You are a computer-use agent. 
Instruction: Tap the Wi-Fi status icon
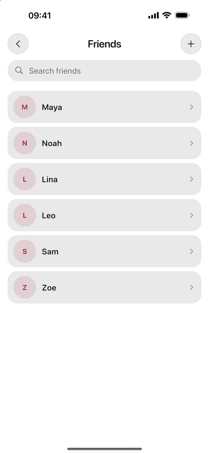(x=167, y=15)
